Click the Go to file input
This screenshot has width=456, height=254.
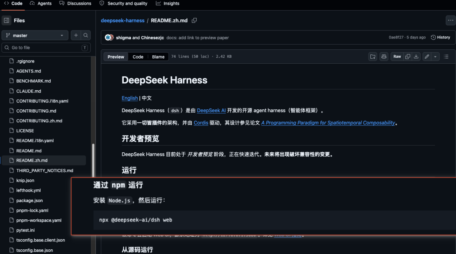pos(46,47)
